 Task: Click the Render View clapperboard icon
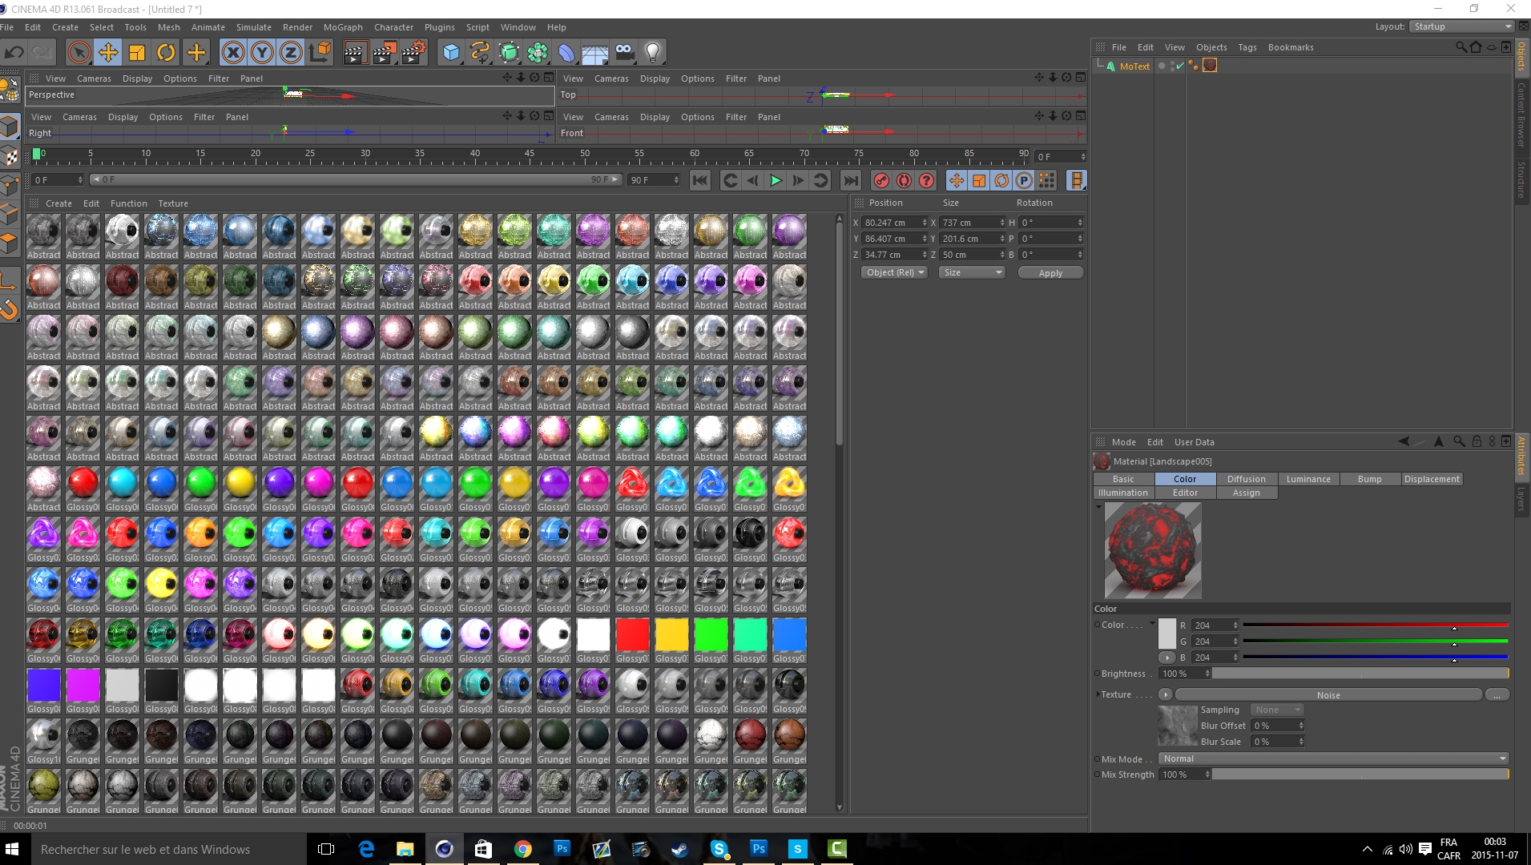(x=355, y=53)
